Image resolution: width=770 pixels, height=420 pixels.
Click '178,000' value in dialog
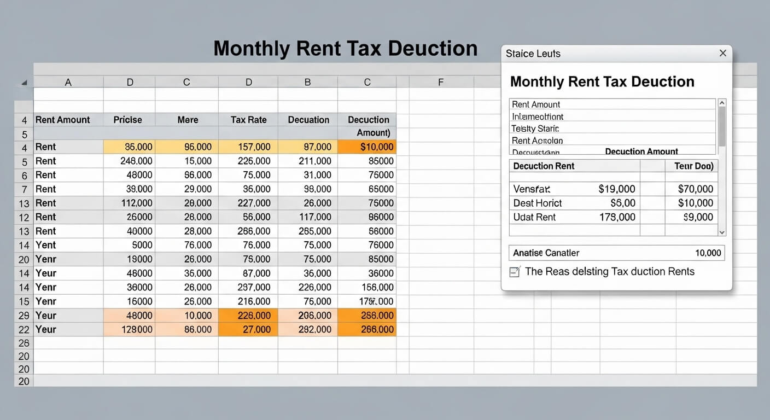pyautogui.click(x=617, y=217)
